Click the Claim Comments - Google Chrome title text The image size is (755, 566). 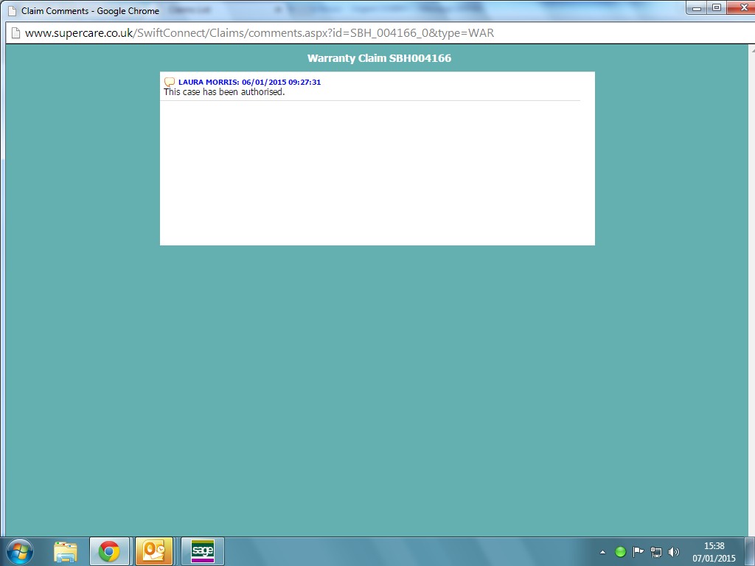[90, 10]
